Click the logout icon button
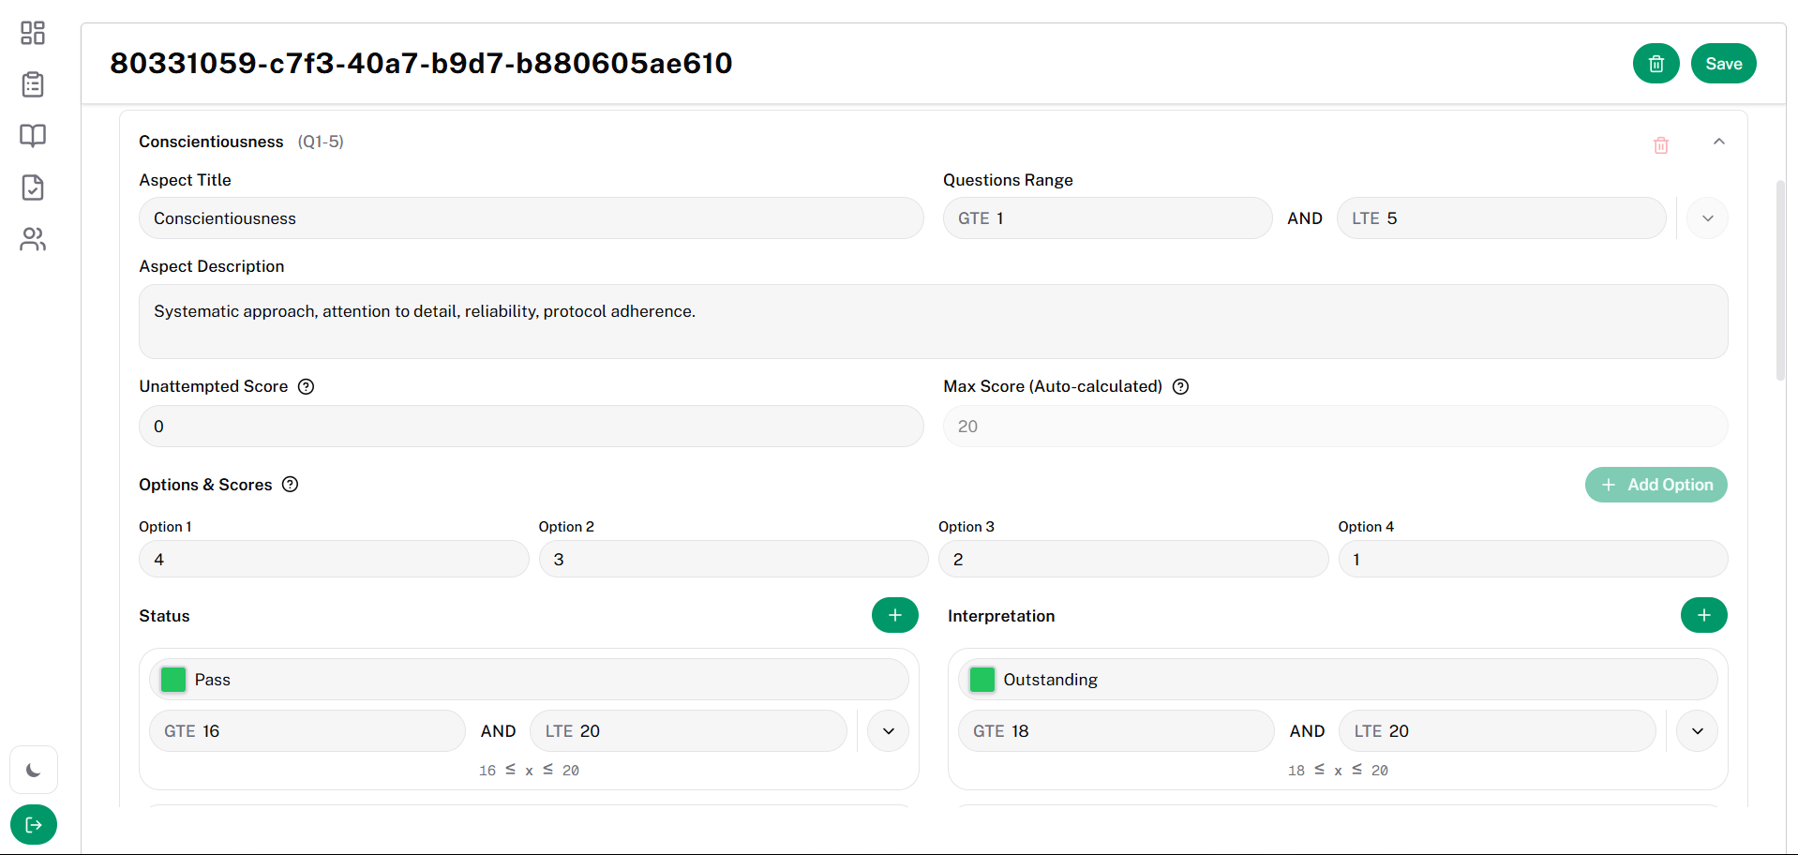 click(34, 825)
